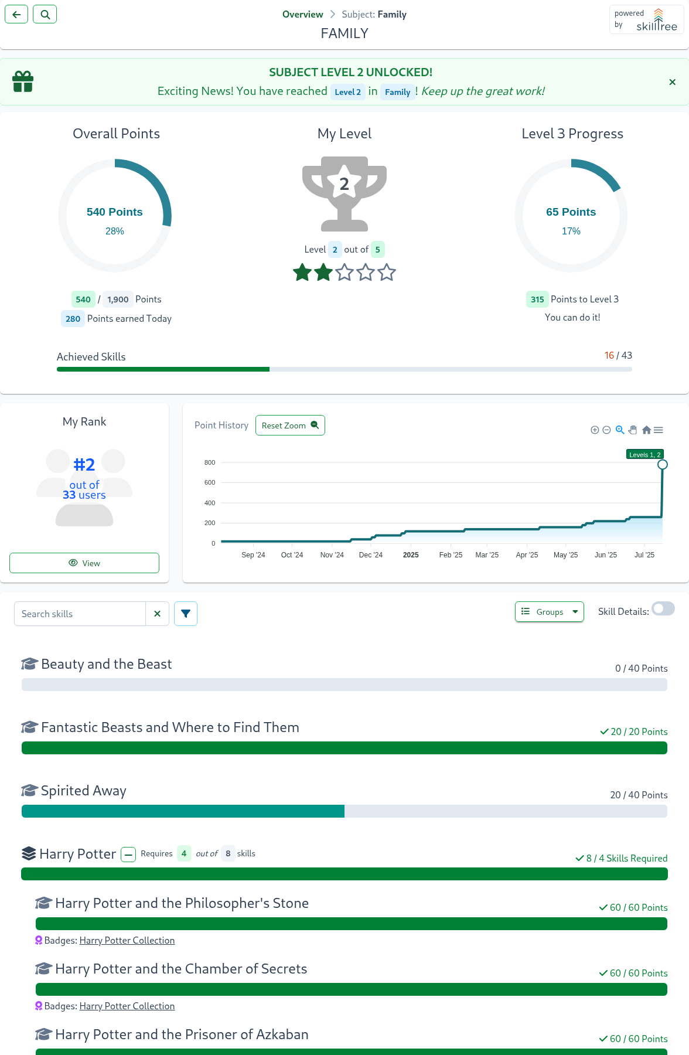Open Fantastic Beasts and Where to Find Them
The width and height of the screenshot is (689, 1055).
170,727
